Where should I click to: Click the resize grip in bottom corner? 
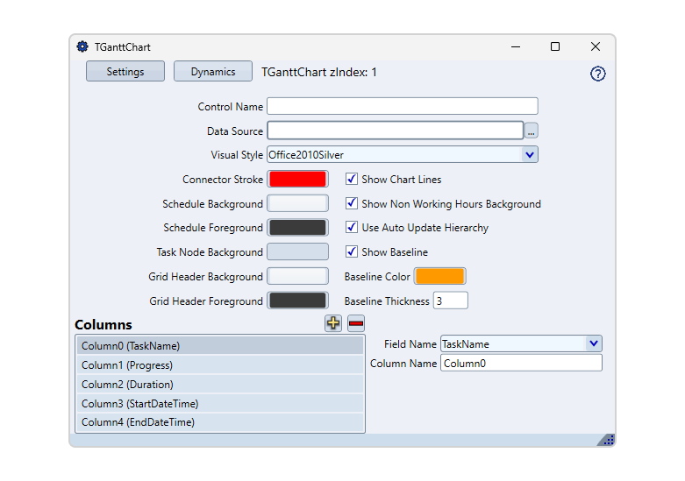tap(607, 439)
